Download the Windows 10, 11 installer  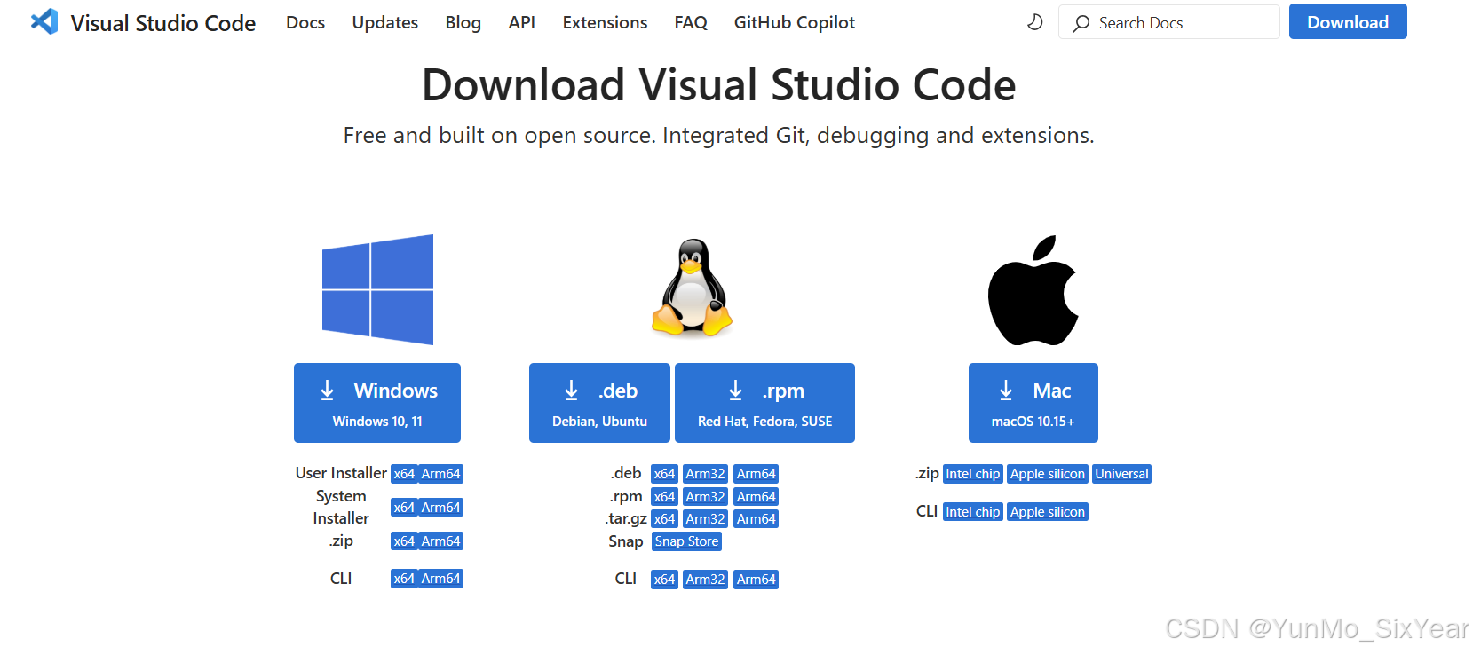pos(377,403)
